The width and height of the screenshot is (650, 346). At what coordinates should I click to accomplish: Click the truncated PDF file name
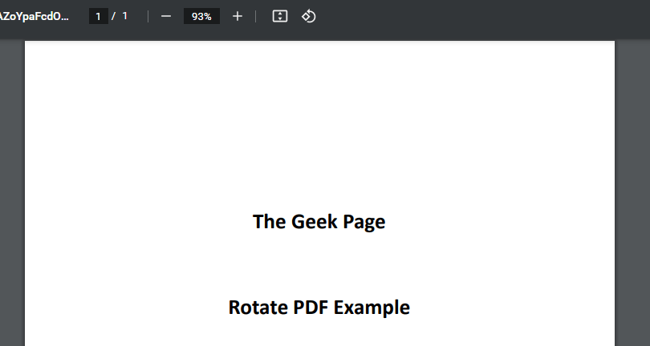35,16
